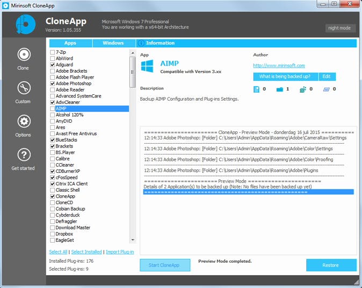
Task: Select Alcohol 120% in the list
Action: tap(69, 115)
